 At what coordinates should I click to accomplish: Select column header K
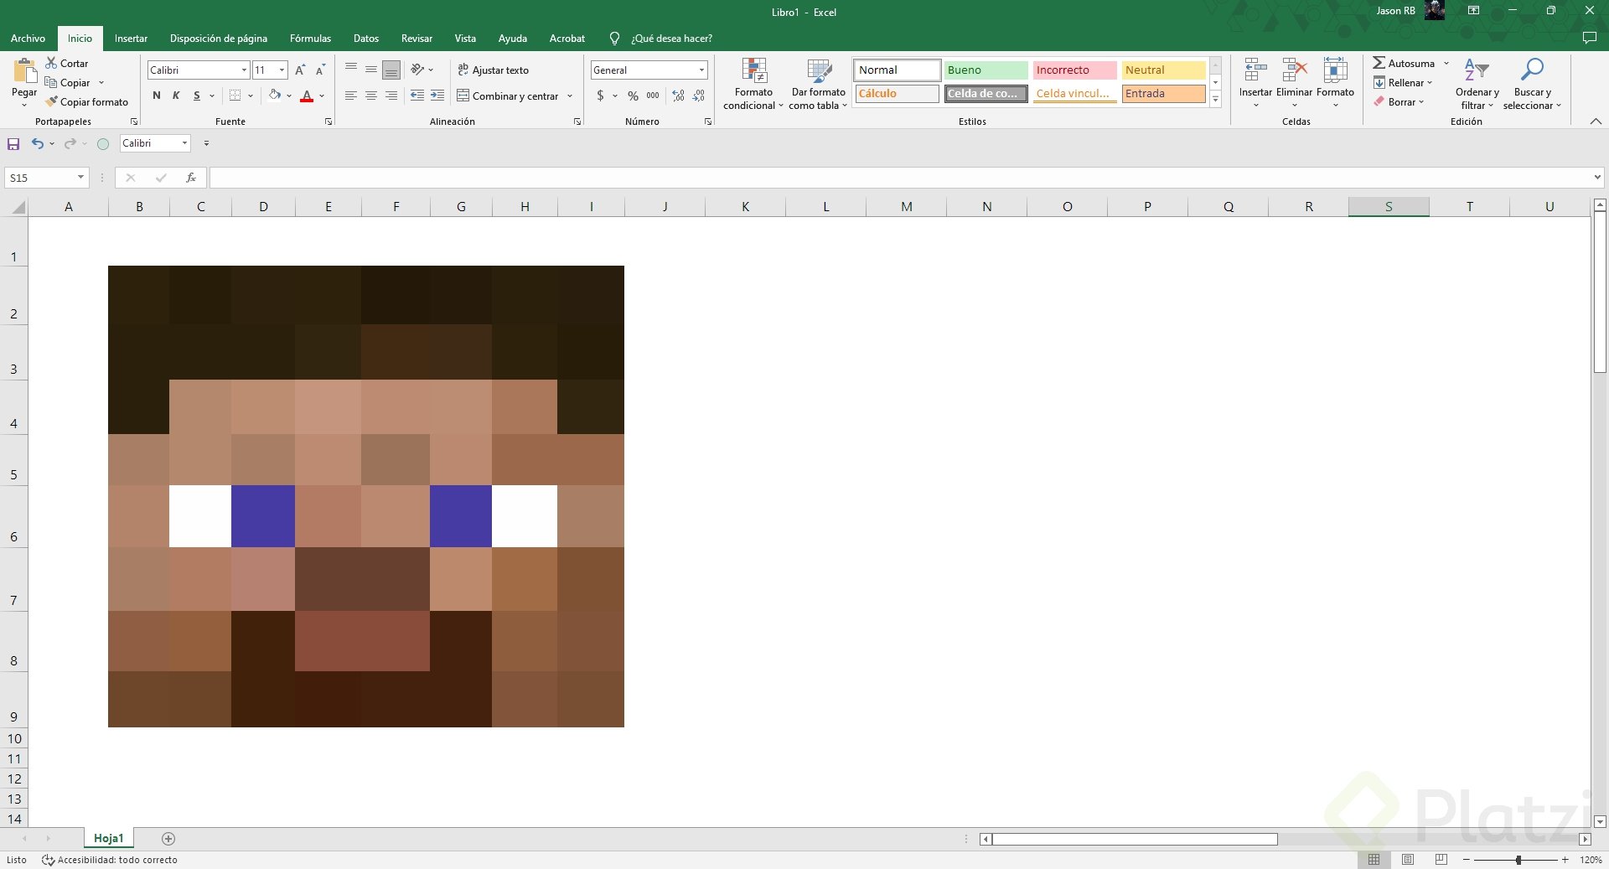click(745, 207)
